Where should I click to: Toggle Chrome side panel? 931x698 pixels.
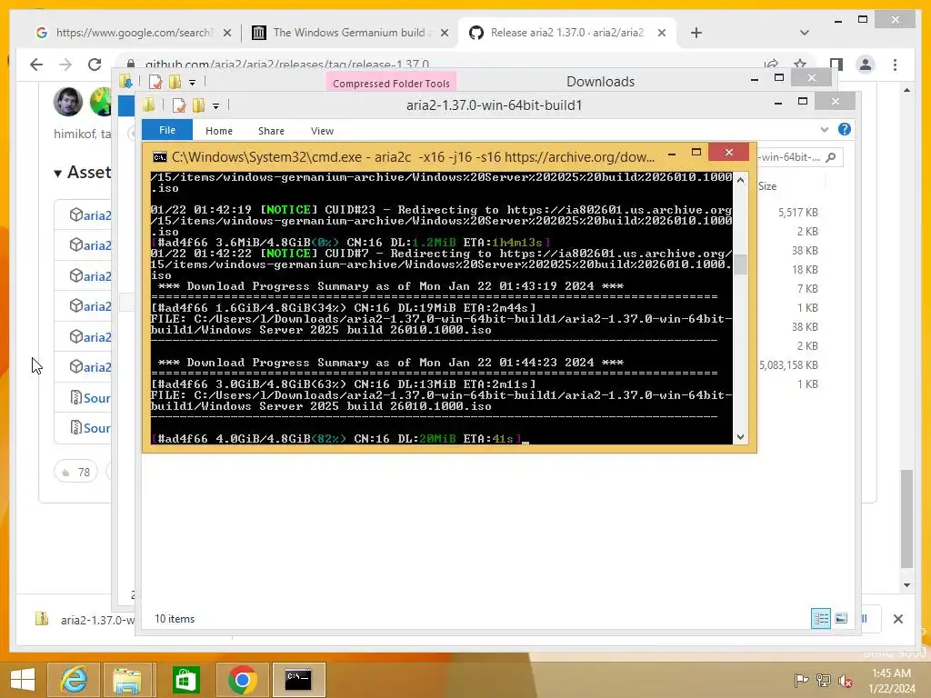tap(836, 65)
